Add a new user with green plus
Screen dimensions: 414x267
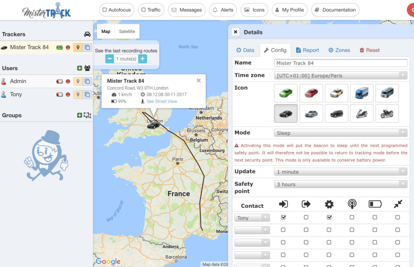80,68
